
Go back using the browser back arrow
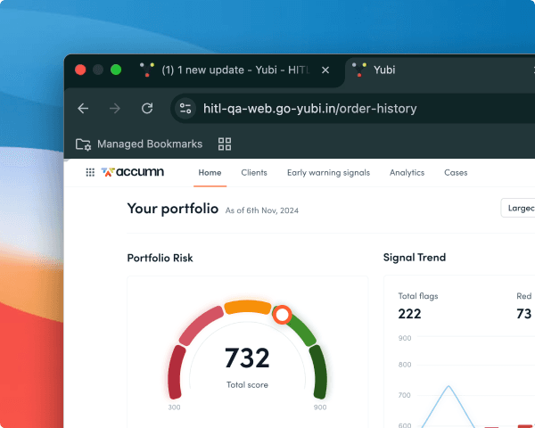[83, 109]
